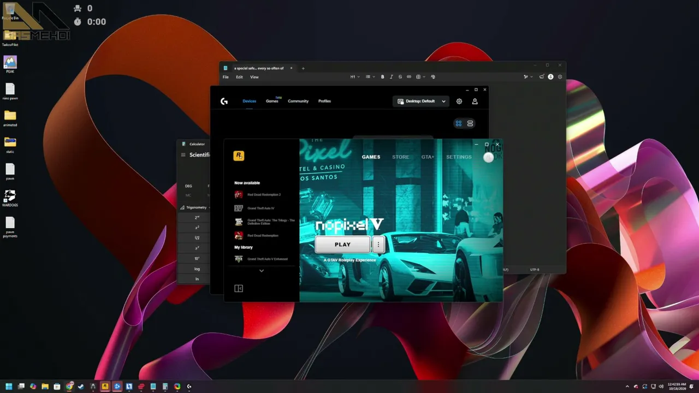Open the PEAK desktop shortcut
This screenshot has width=699, height=393.
[10, 64]
